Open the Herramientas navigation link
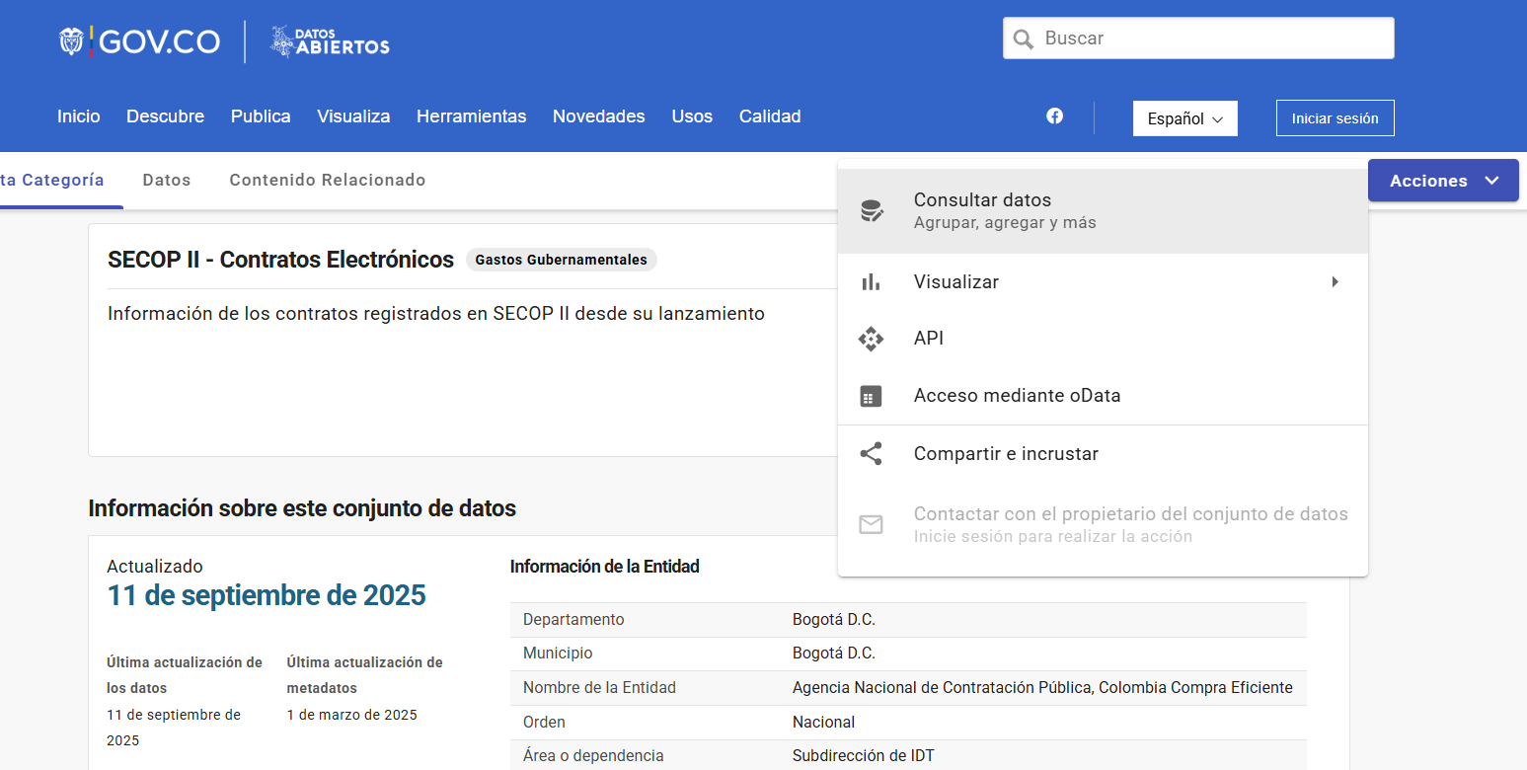The height and width of the screenshot is (770, 1527). click(471, 116)
